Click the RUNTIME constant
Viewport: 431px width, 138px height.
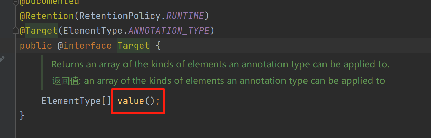tap(185, 16)
